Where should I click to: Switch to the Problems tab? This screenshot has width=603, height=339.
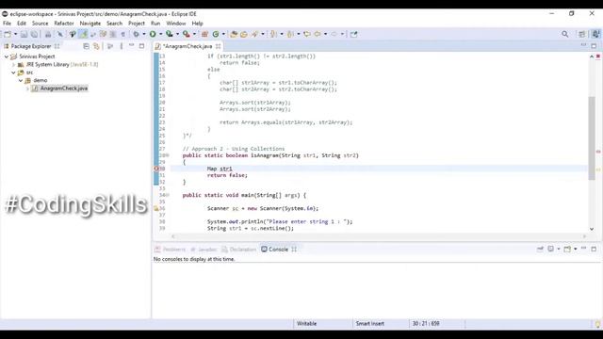pyautogui.click(x=170, y=250)
